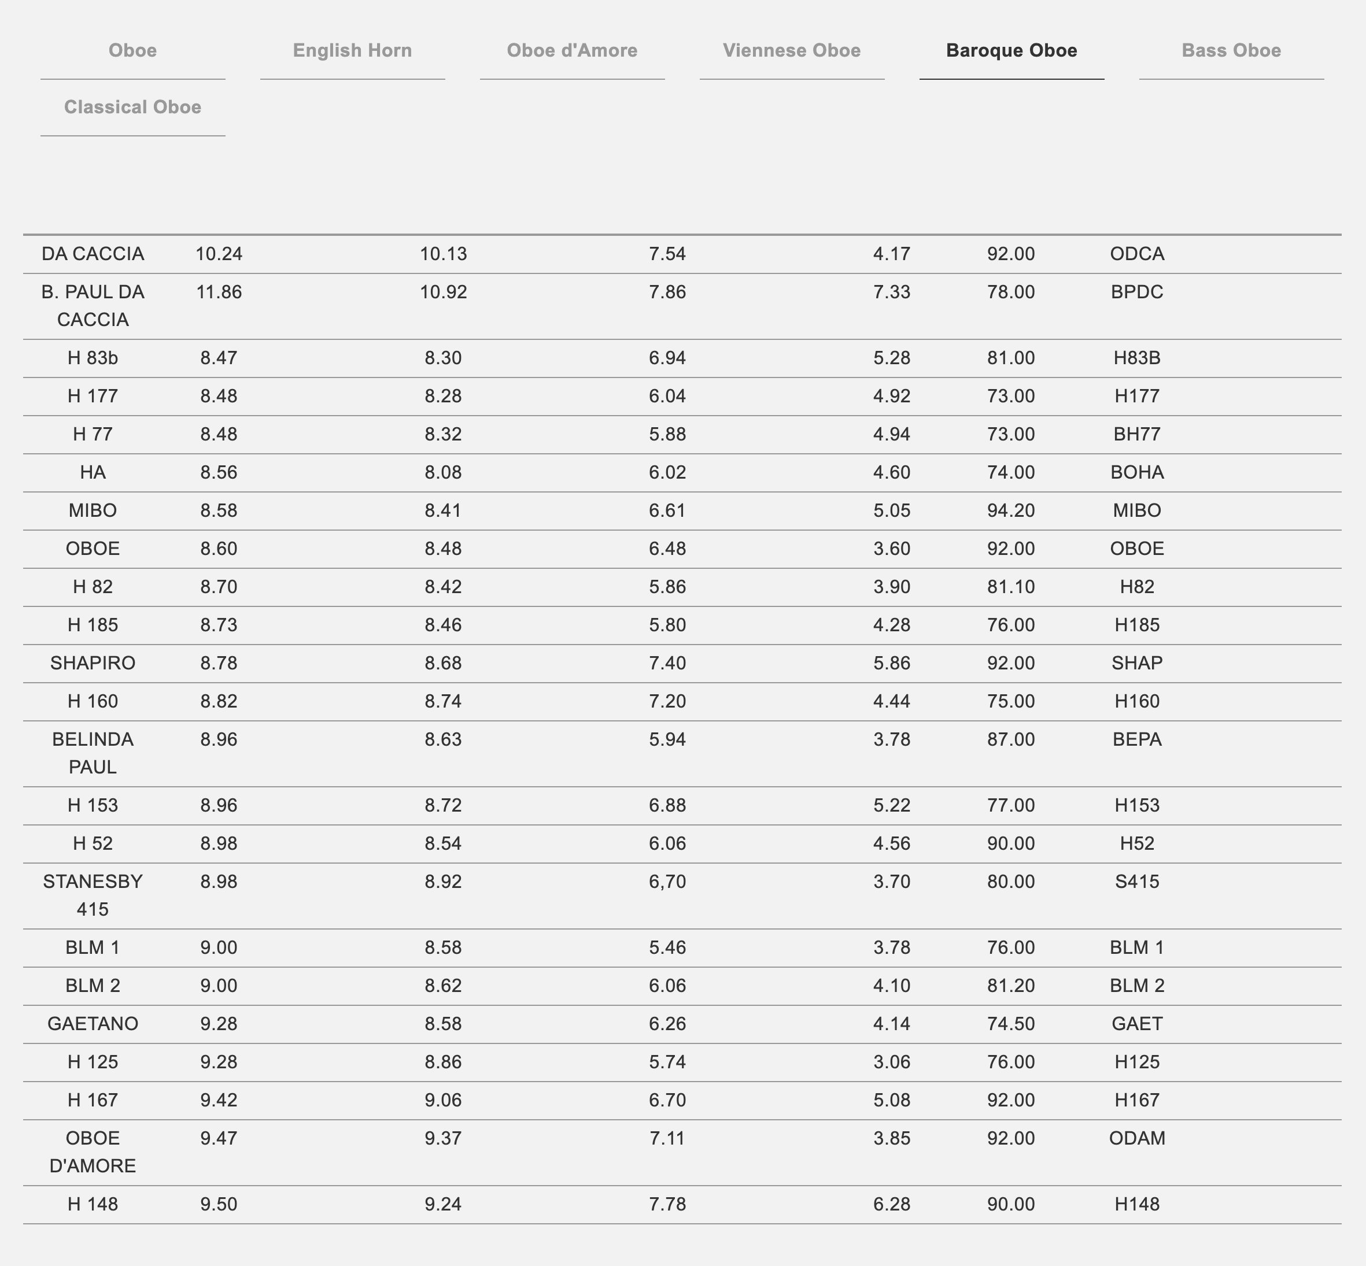This screenshot has width=1366, height=1266.
Task: Select the GAETANO row name
Action: [93, 1023]
